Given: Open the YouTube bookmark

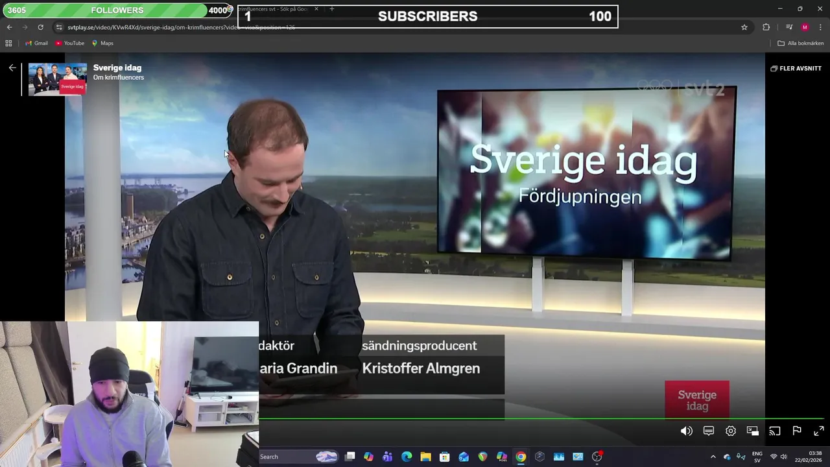Looking at the screenshot, I should pos(69,43).
